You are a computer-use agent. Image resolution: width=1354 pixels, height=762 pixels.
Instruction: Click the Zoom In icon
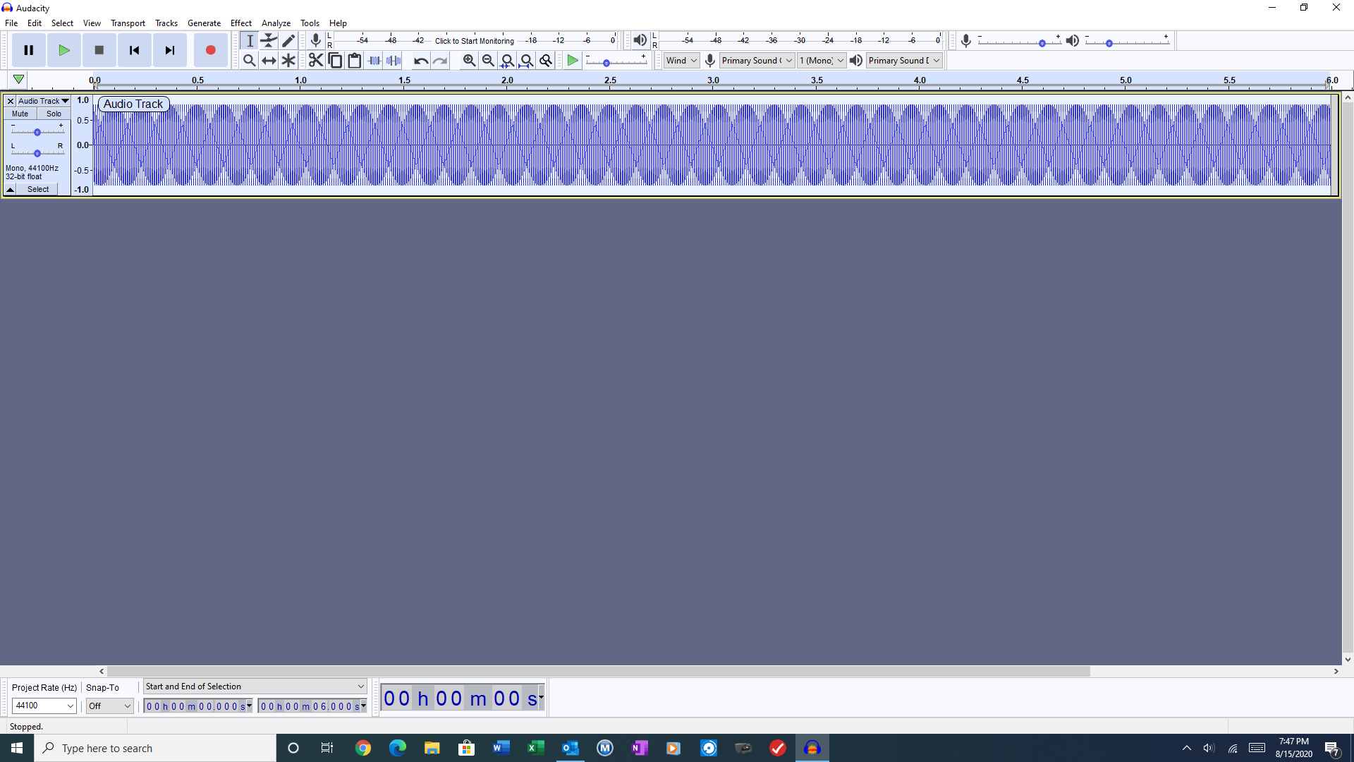pyautogui.click(x=469, y=61)
